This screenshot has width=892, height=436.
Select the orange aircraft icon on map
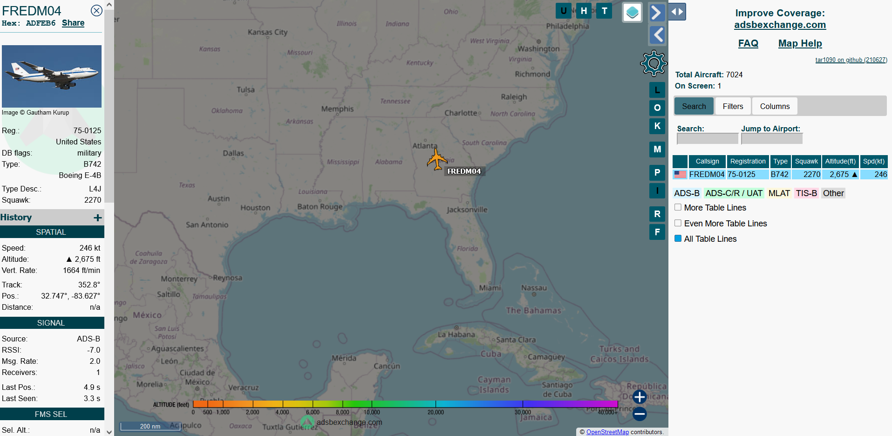click(437, 159)
